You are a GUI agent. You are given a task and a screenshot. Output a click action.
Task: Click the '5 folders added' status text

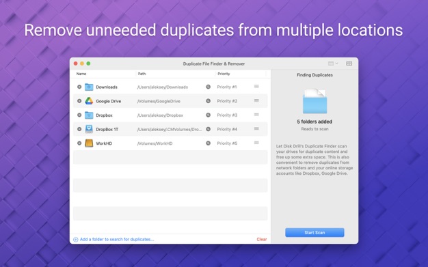coord(315,122)
